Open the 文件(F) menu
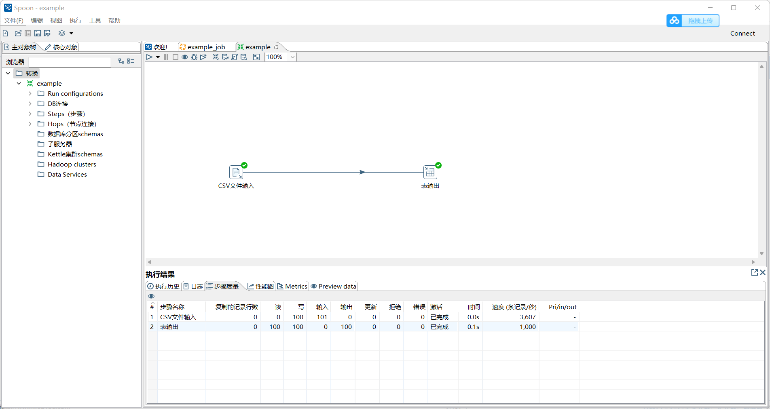Image resolution: width=770 pixels, height=409 pixels. tap(14, 20)
